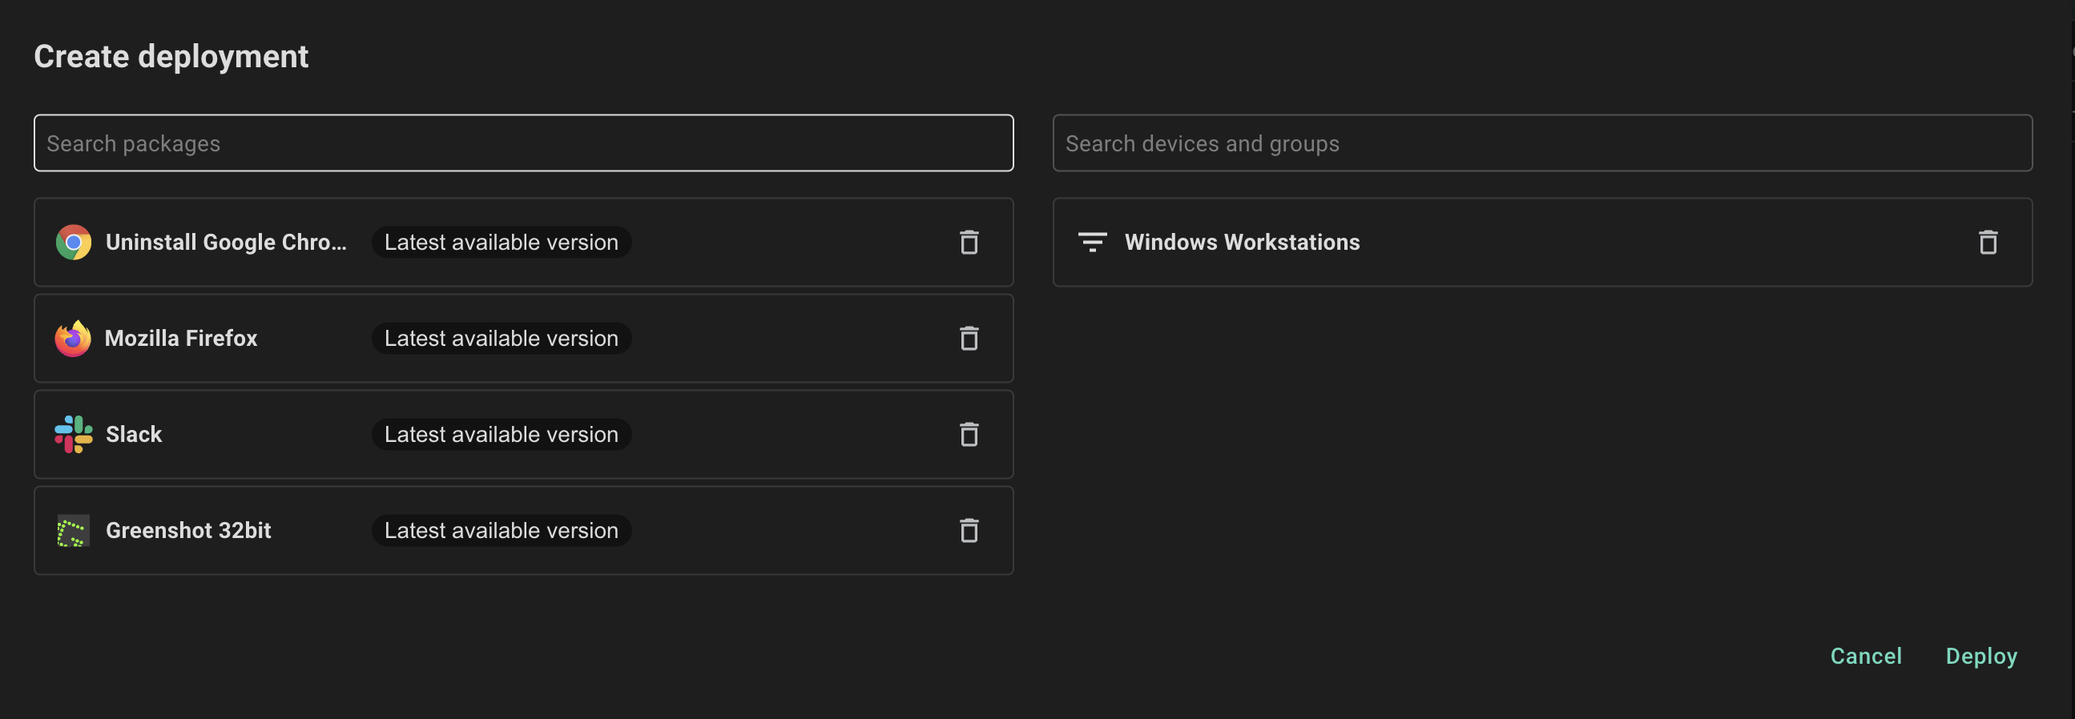This screenshot has height=719, width=2075.
Task: Open version selector for Slack
Action: pos(501,435)
